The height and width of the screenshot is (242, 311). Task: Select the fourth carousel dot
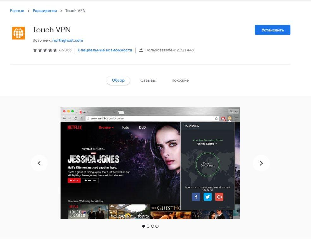point(157,226)
